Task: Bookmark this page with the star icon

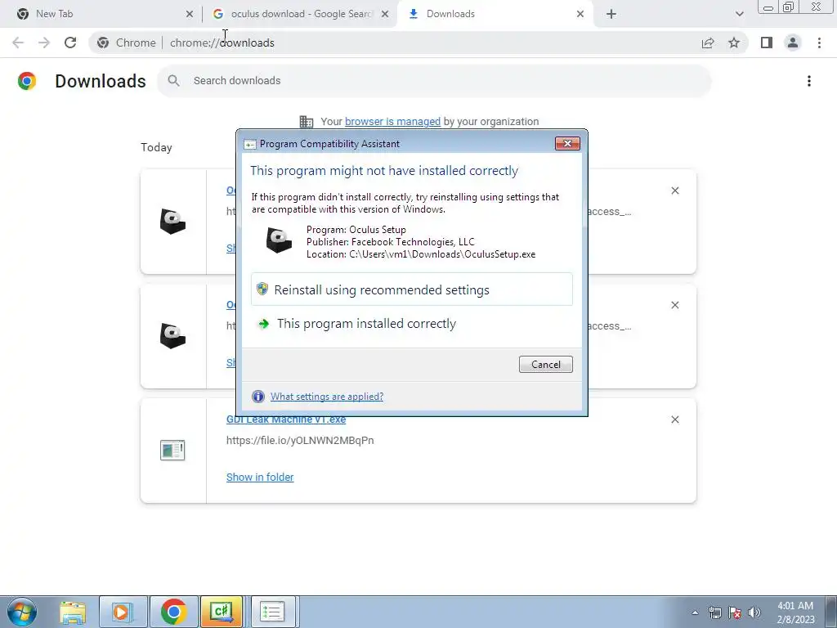Action: (734, 43)
